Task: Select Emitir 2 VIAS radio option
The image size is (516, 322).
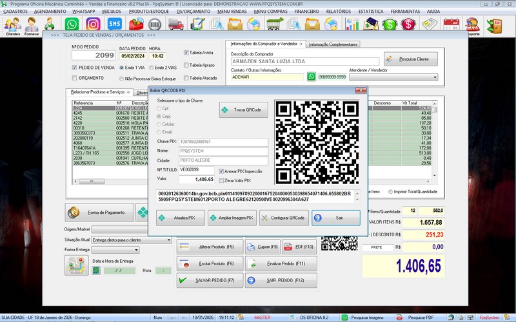Action: 151,67
